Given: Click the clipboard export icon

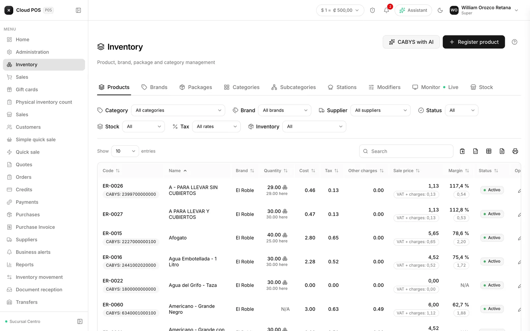Looking at the screenshot, I should 462,151.
